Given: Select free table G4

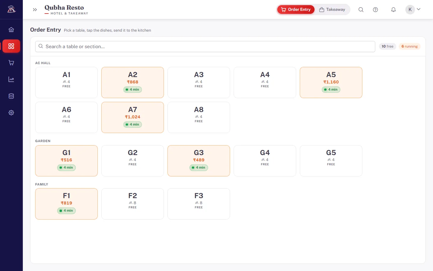Looking at the screenshot, I should click(x=265, y=161).
